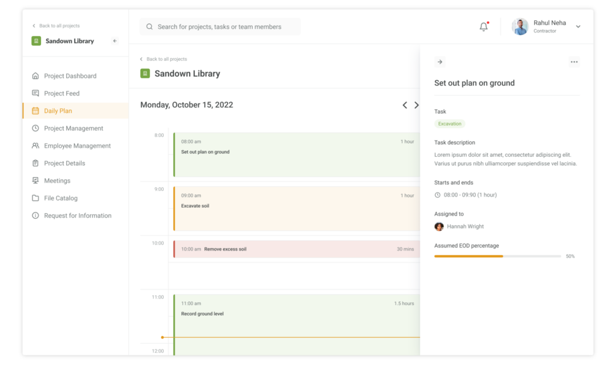Click the Excavation task tag

coord(449,124)
